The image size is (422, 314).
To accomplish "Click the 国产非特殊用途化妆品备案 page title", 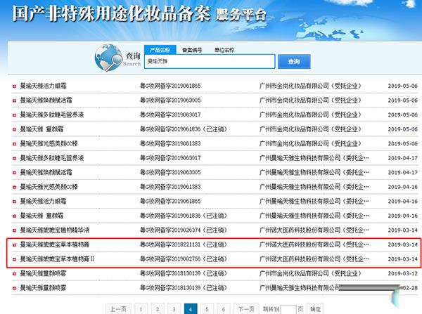I will (111, 13).
